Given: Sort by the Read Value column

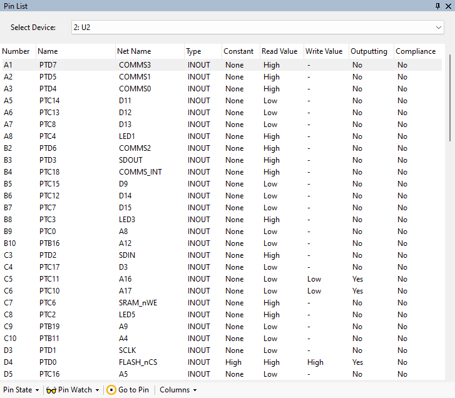Looking at the screenshot, I should tap(279, 51).
